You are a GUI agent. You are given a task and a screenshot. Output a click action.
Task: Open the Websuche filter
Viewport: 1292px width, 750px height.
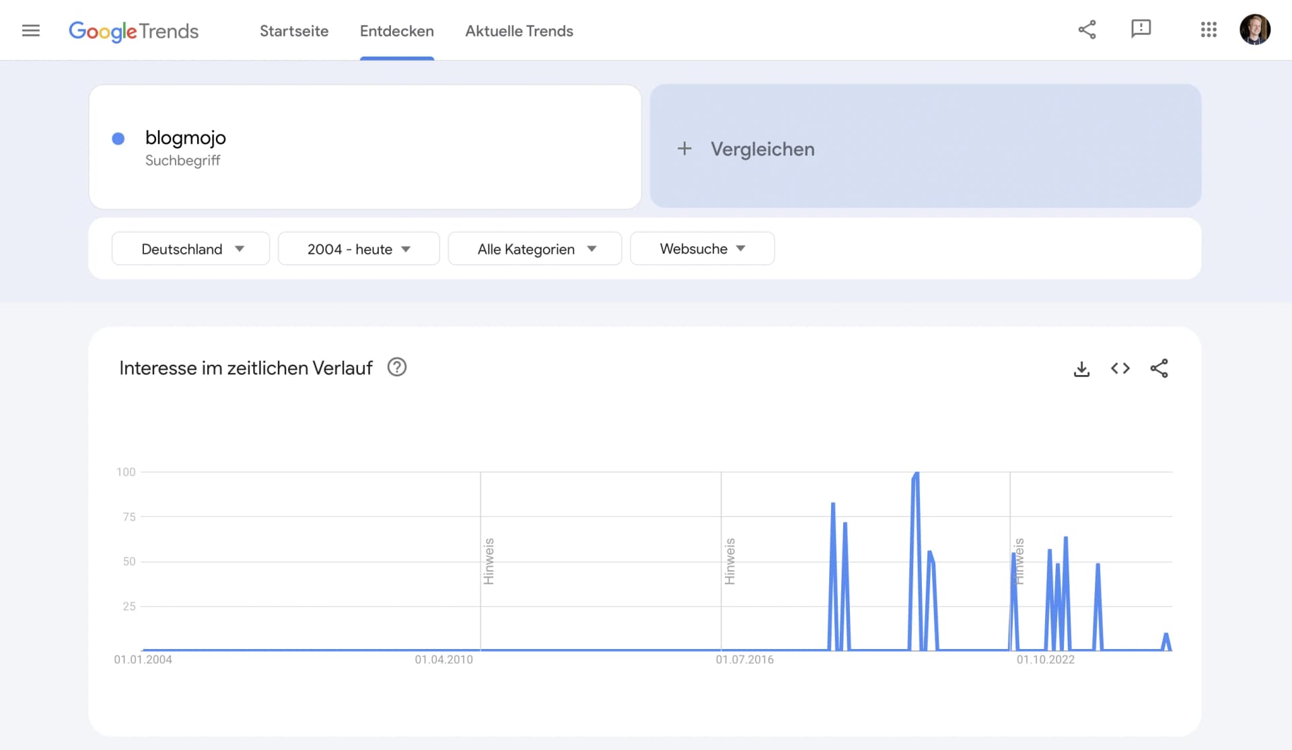702,248
